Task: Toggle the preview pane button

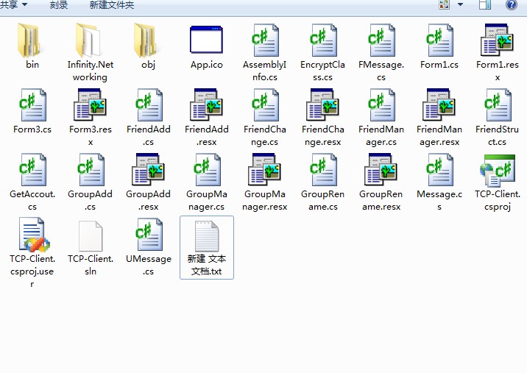Action: click(x=485, y=4)
